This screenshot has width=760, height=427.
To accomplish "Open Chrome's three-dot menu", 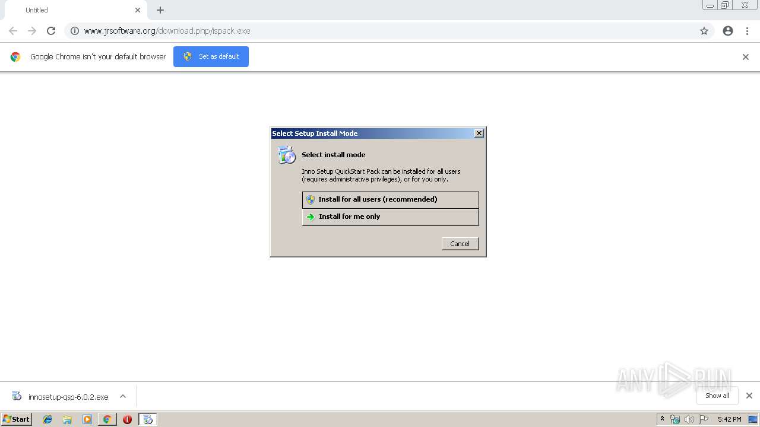I will pyautogui.click(x=747, y=31).
